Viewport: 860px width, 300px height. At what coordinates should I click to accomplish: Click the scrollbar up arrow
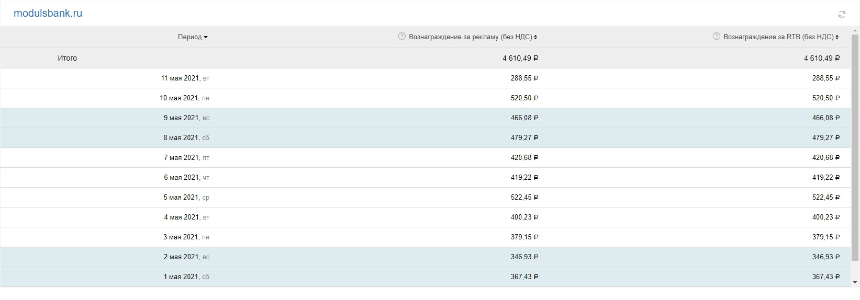click(x=855, y=31)
